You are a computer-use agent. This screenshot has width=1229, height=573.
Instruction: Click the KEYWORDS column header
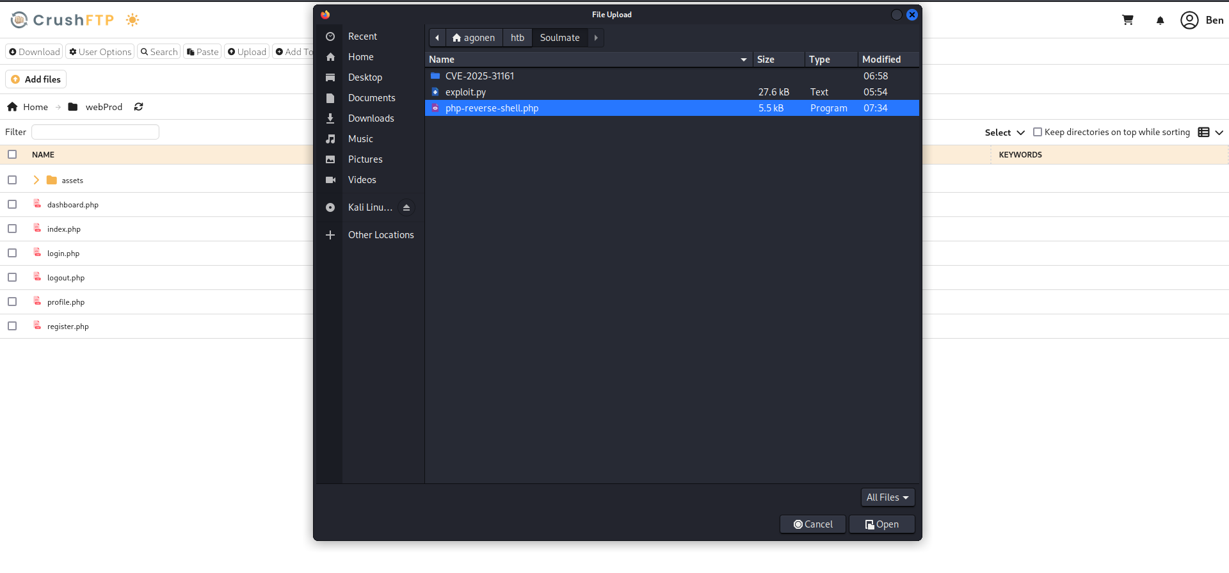pyautogui.click(x=1020, y=155)
